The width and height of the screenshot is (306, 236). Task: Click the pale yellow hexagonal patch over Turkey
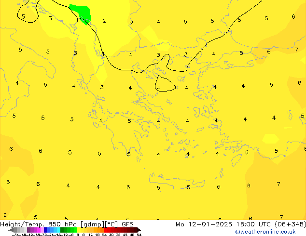270,139
